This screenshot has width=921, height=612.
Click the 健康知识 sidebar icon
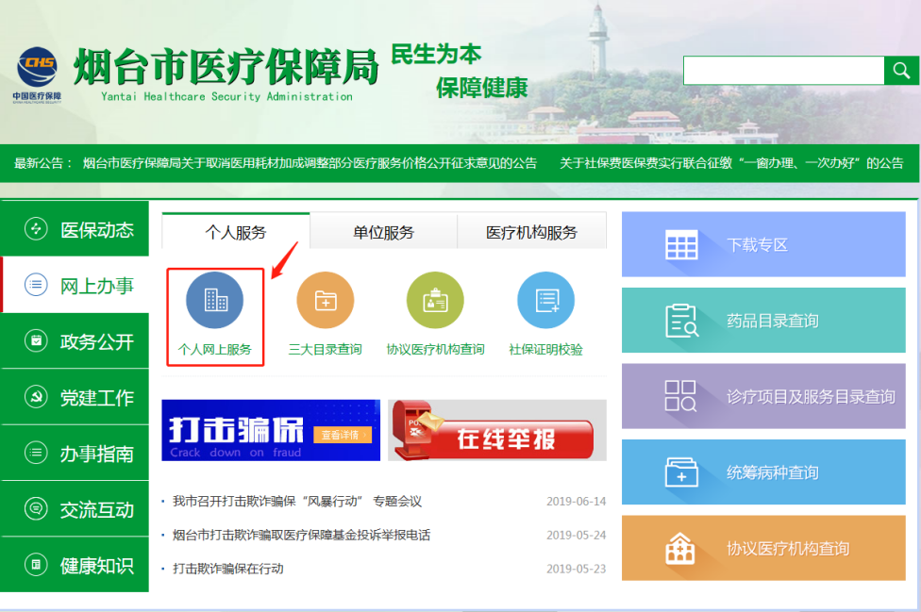click(36, 565)
